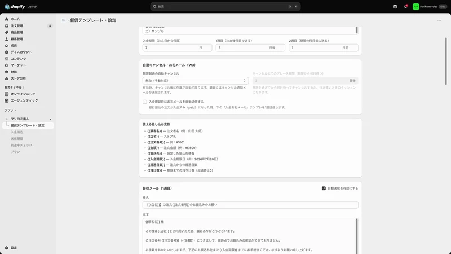Screen dimensions: 451x254
Task: Click the bank info textarea scrollbar at top
Action: (357, 30)
